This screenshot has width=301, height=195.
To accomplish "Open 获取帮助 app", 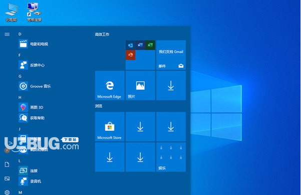I will point(32,118).
